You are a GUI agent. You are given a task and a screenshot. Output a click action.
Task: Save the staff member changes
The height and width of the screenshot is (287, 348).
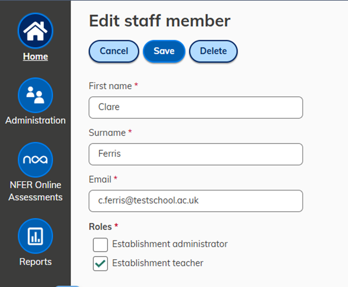(164, 51)
